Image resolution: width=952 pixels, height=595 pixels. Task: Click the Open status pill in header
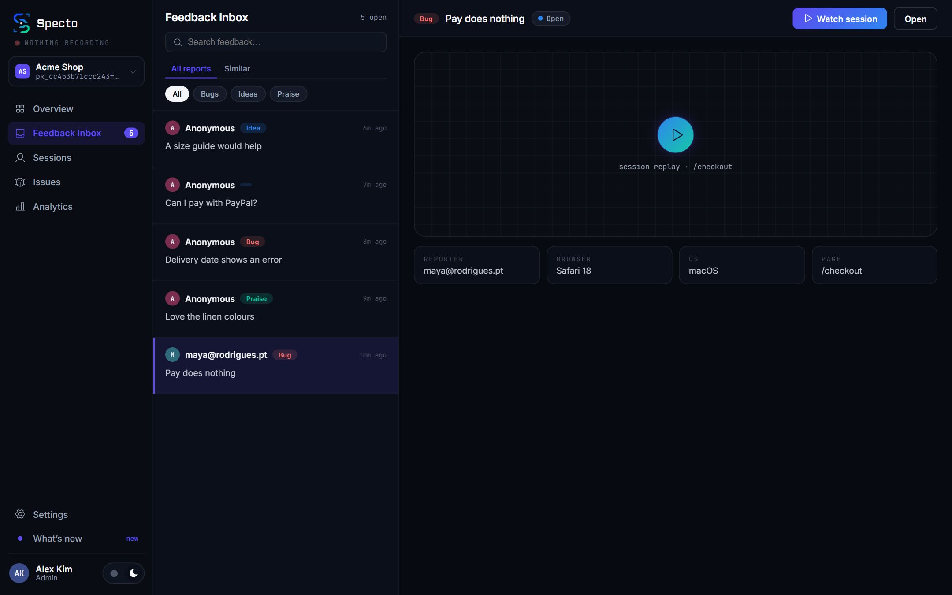(550, 19)
